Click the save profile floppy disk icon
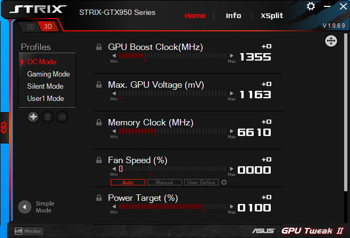 62,117
